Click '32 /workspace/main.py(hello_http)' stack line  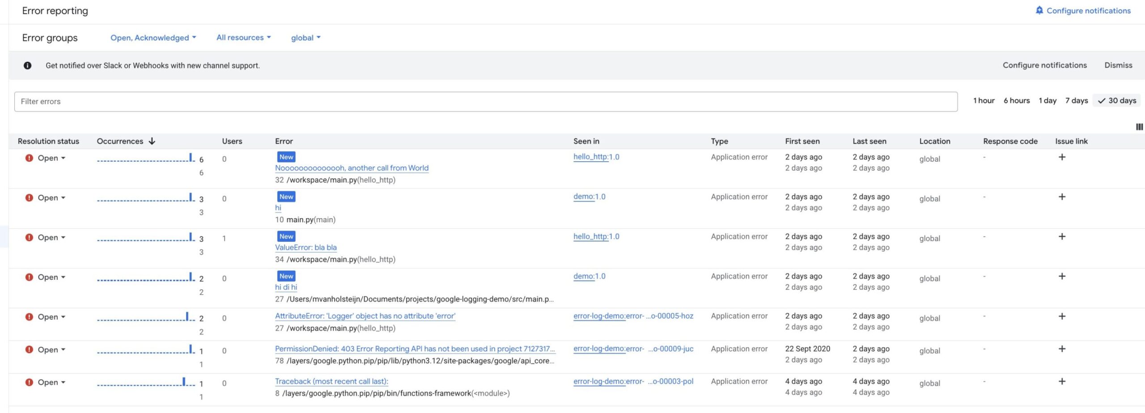tap(335, 180)
